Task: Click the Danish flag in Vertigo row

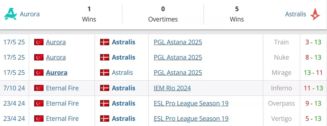Action: 104,118
